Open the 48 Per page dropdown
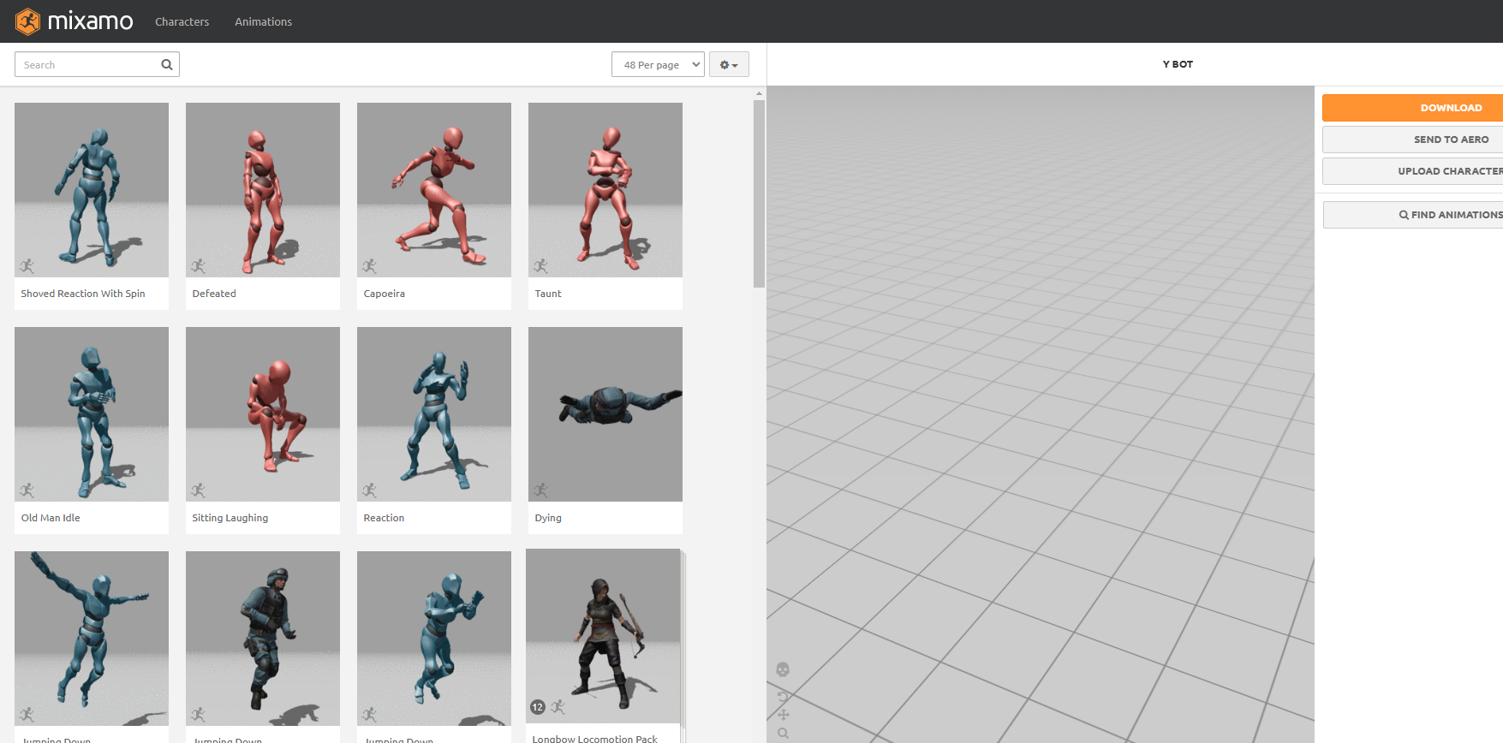Viewport: 1503px width, 743px height. coord(658,64)
